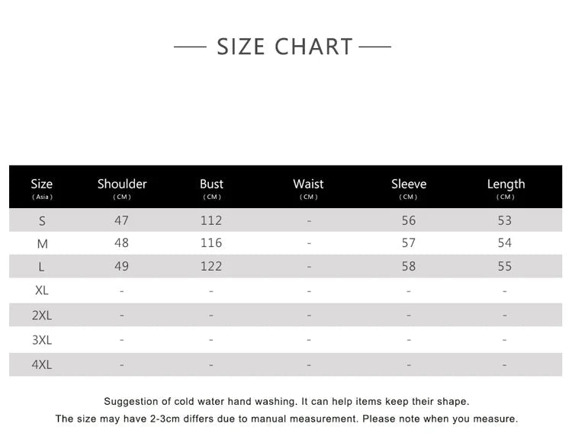Click the L size row label

click(42, 267)
